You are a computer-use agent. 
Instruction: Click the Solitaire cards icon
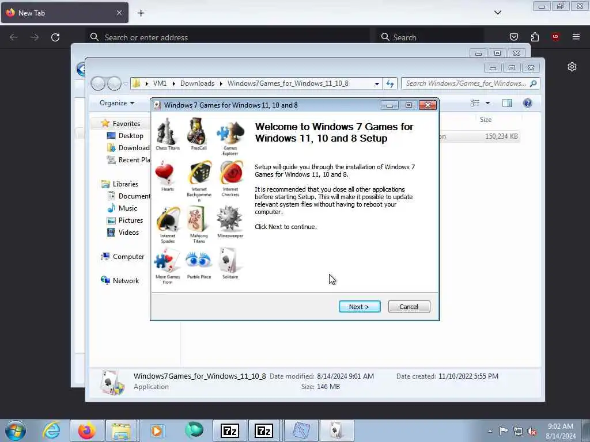click(229, 261)
